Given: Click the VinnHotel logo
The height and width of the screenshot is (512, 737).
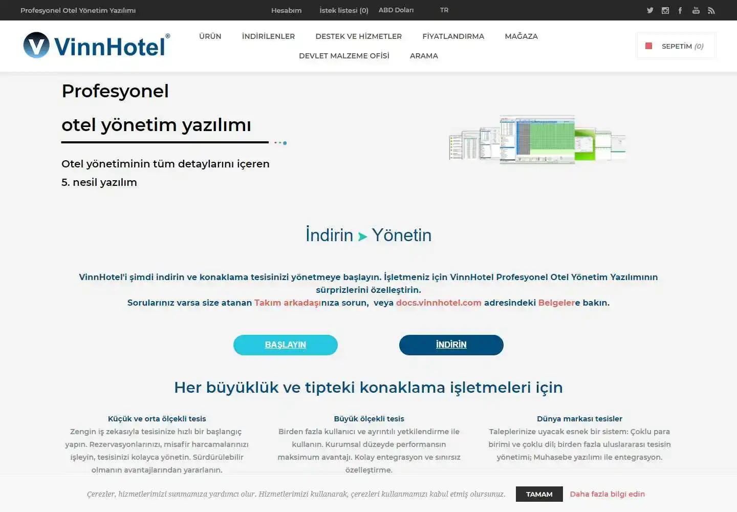Looking at the screenshot, I should pos(97,46).
